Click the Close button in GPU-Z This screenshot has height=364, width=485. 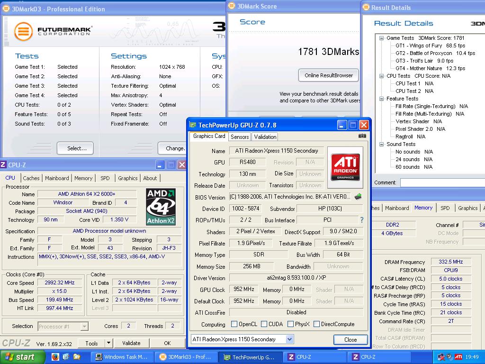pyautogui.click(x=350, y=339)
